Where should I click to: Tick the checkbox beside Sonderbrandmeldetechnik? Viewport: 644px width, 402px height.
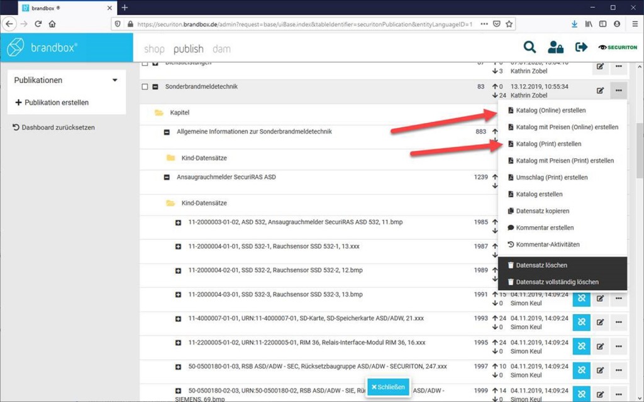coord(145,87)
